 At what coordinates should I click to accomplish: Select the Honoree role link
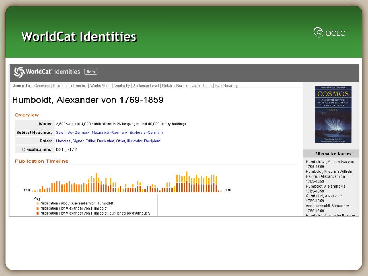(63, 141)
